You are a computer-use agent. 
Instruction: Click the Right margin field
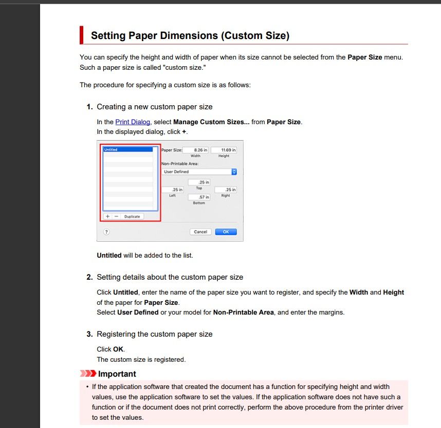click(226, 189)
